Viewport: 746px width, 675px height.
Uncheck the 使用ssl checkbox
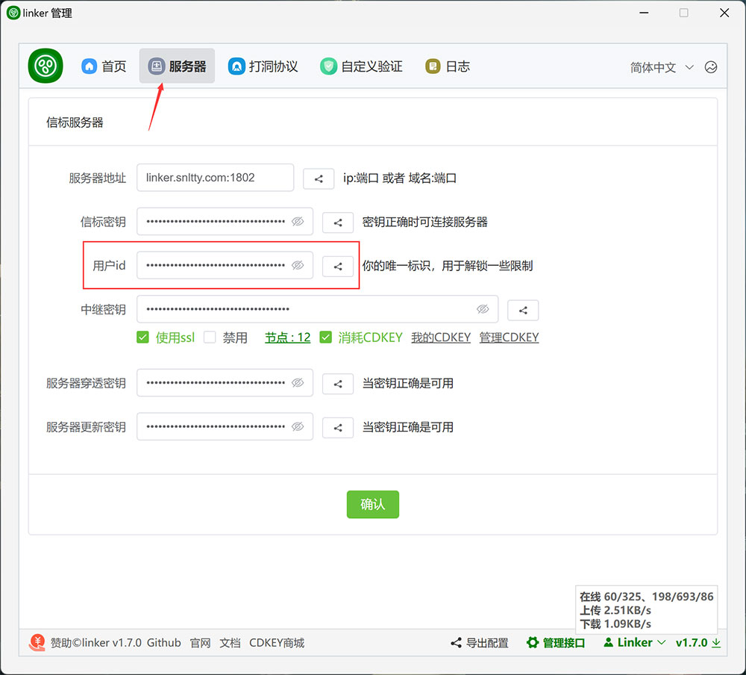[143, 337]
